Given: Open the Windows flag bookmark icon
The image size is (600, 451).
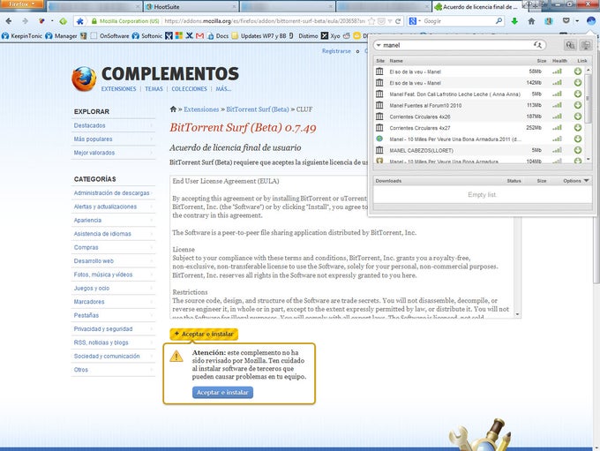Looking at the screenshot, I should coord(179,36).
